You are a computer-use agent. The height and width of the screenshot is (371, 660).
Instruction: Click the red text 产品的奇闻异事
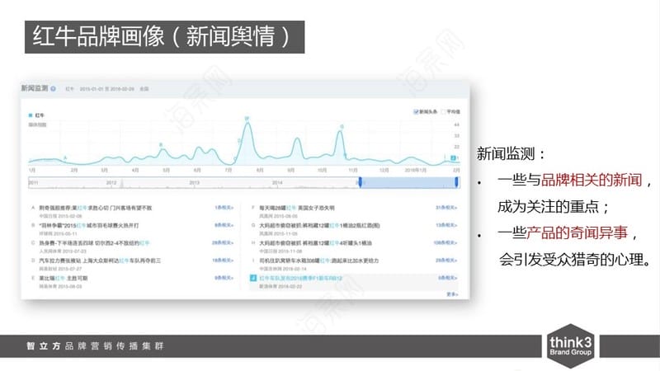[577, 232]
